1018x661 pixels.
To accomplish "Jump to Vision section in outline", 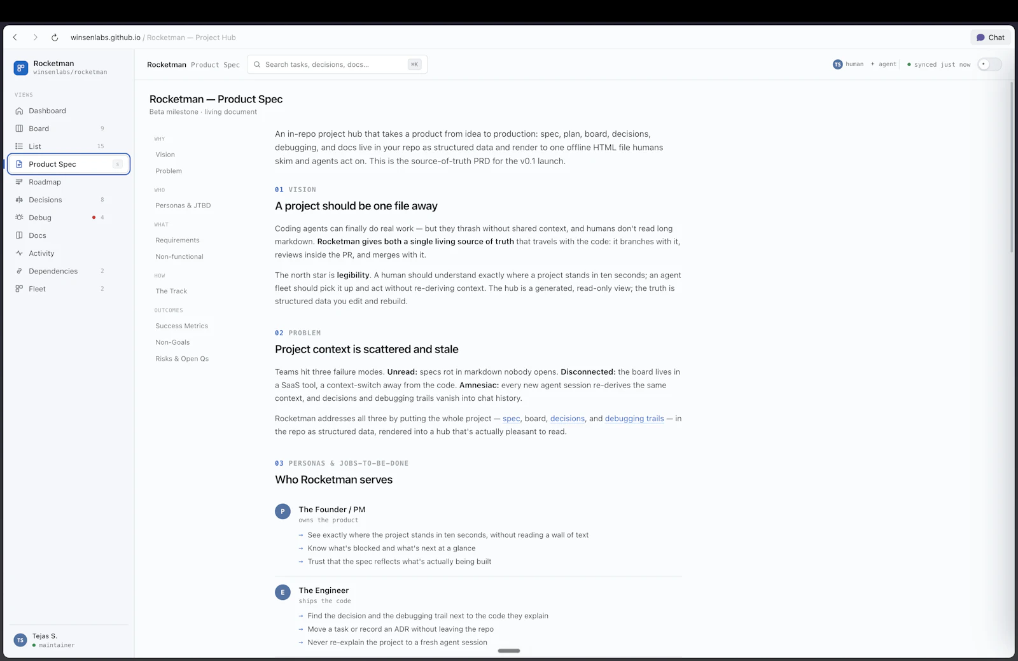I will tap(165, 155).
